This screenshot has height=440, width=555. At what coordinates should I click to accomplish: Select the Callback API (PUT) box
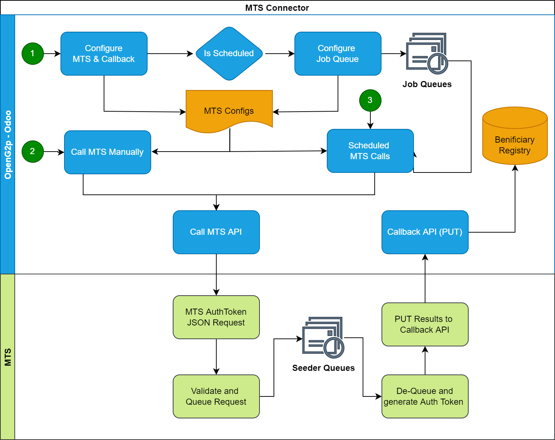click(x=425, y=232)
